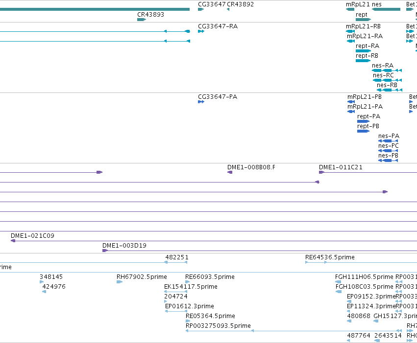Click the nes gene bar in top track

coord(386,9)
